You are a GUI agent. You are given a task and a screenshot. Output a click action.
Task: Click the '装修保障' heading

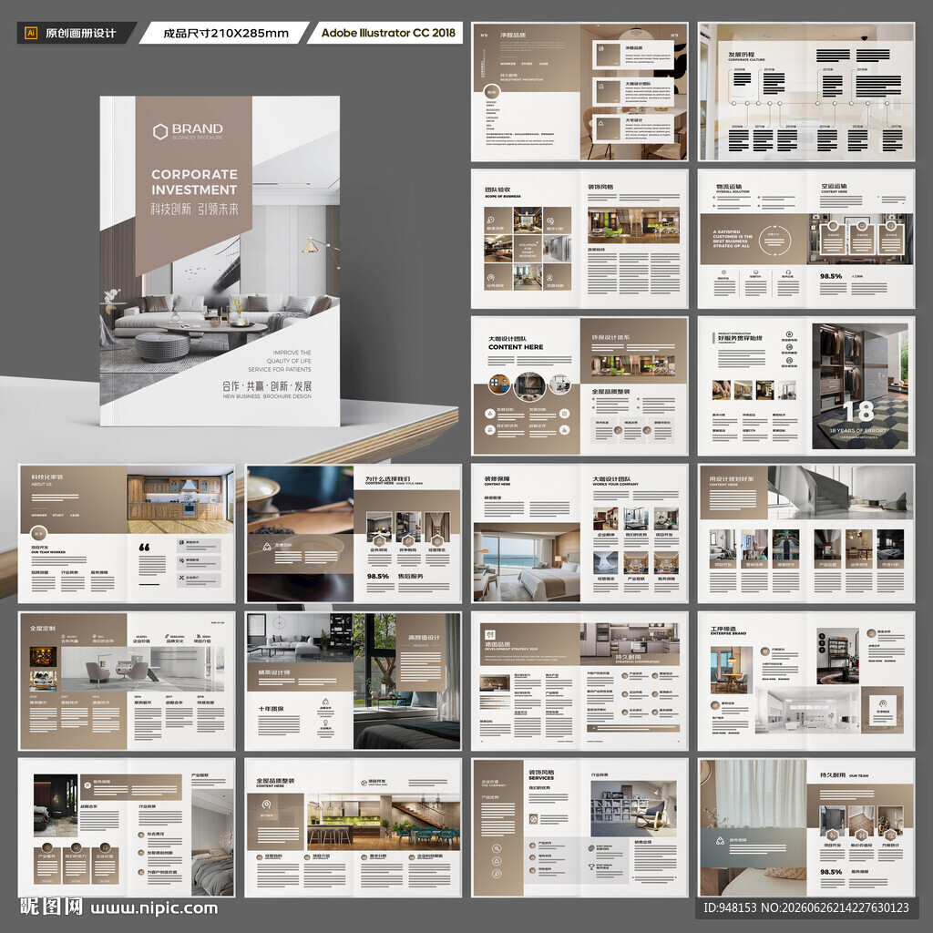point(497,478)
